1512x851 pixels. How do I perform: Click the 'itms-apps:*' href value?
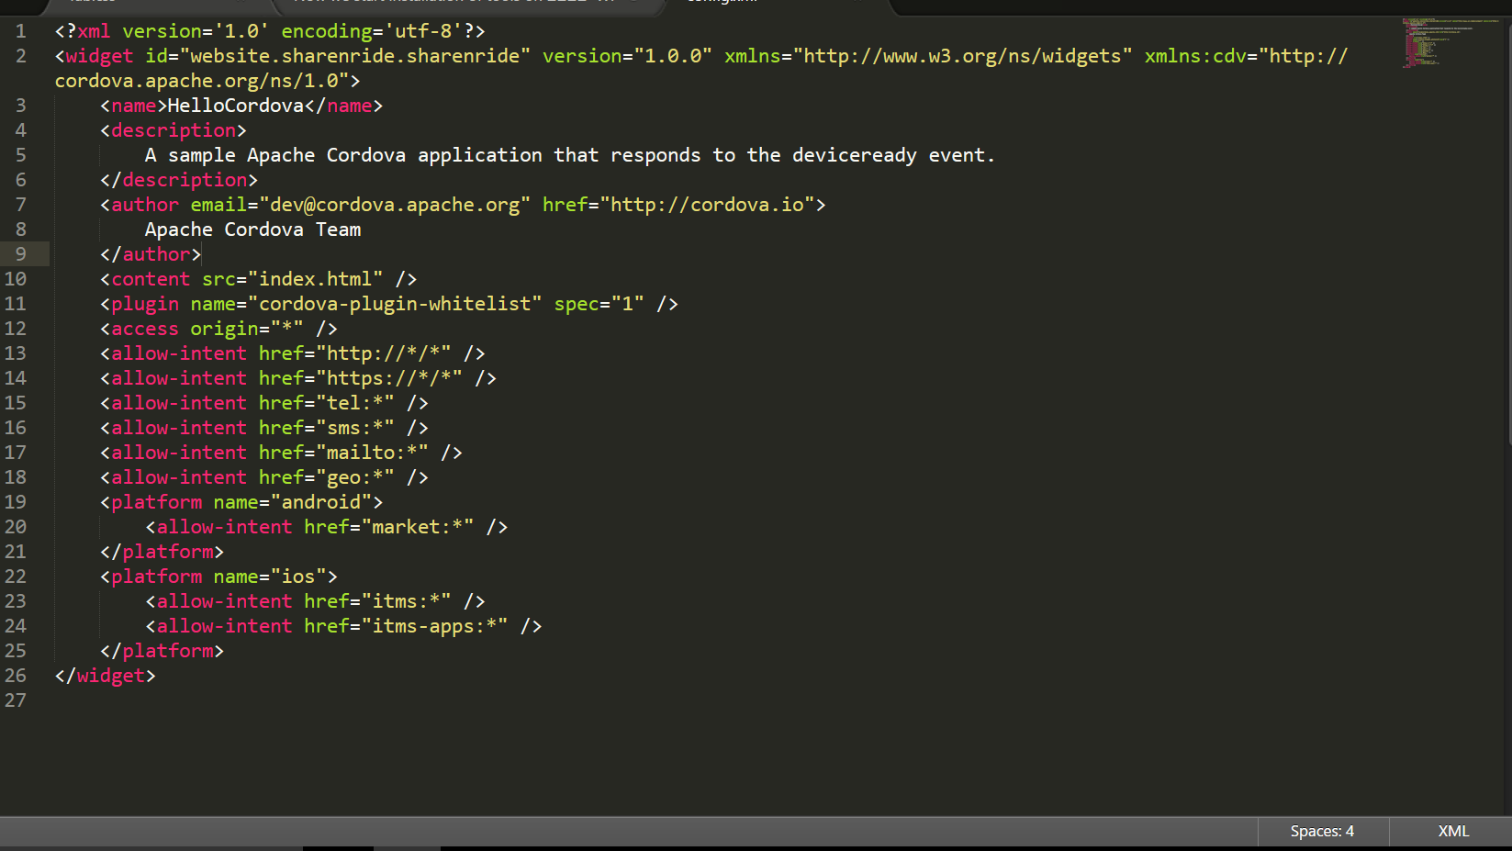[434, 626]
